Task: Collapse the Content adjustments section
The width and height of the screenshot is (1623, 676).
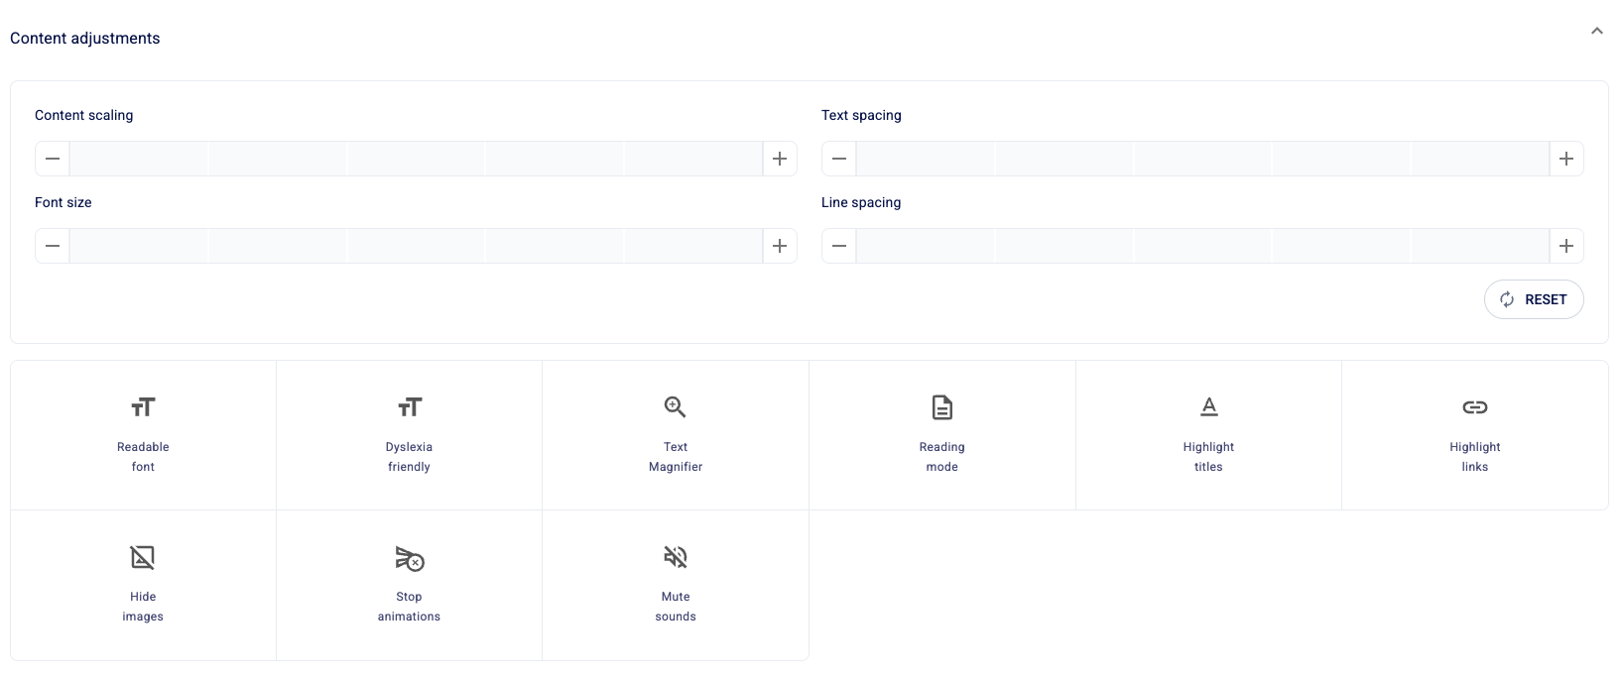Action: click(x=1596, y=31)
